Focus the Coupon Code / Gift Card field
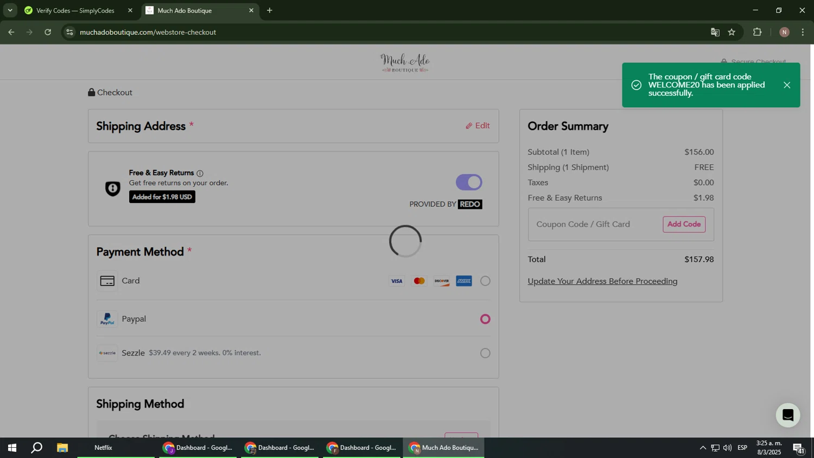814x458 pixels. click(596, 224)
